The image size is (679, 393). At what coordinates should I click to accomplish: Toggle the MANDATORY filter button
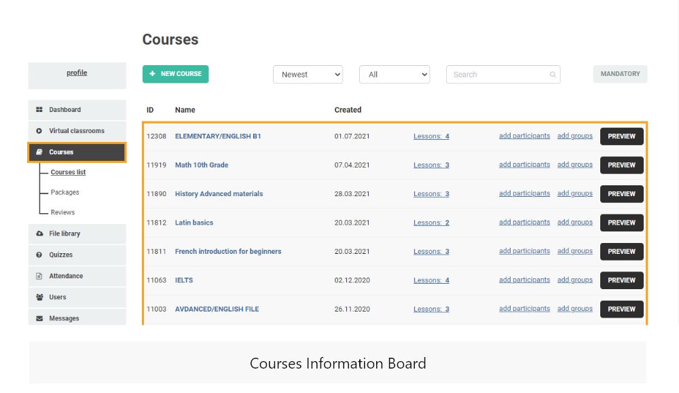(x=620, y=74)
